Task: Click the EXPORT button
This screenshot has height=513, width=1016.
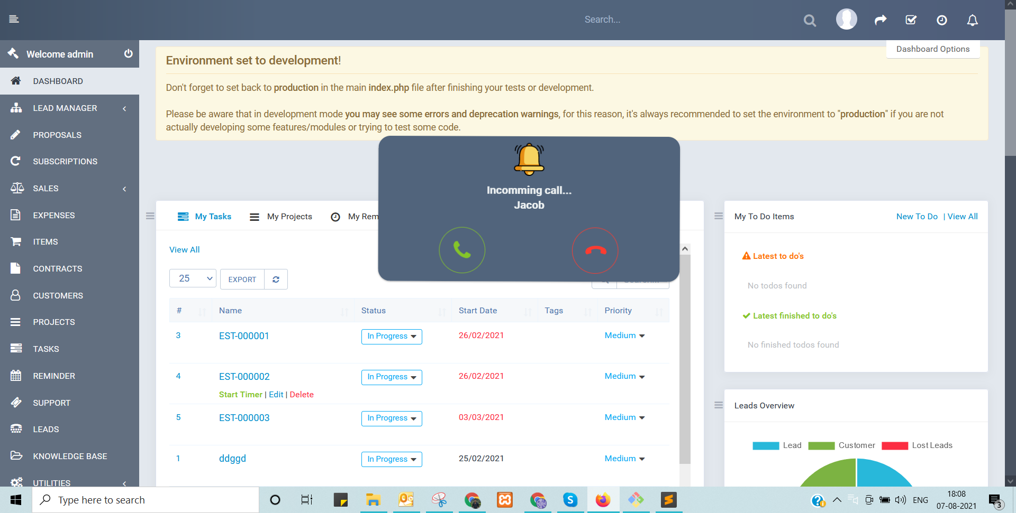Action: point(242,279)
